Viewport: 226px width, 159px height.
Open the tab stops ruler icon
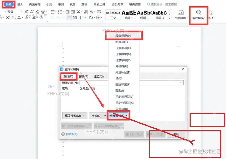[x=99, y=12]
